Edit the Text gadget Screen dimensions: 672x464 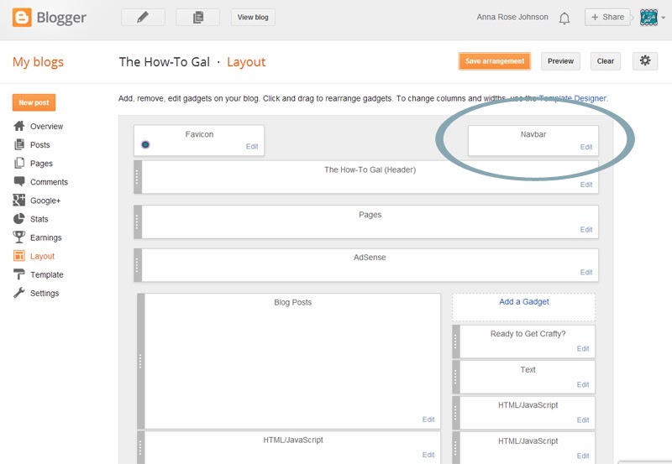(x=583, y=384)
